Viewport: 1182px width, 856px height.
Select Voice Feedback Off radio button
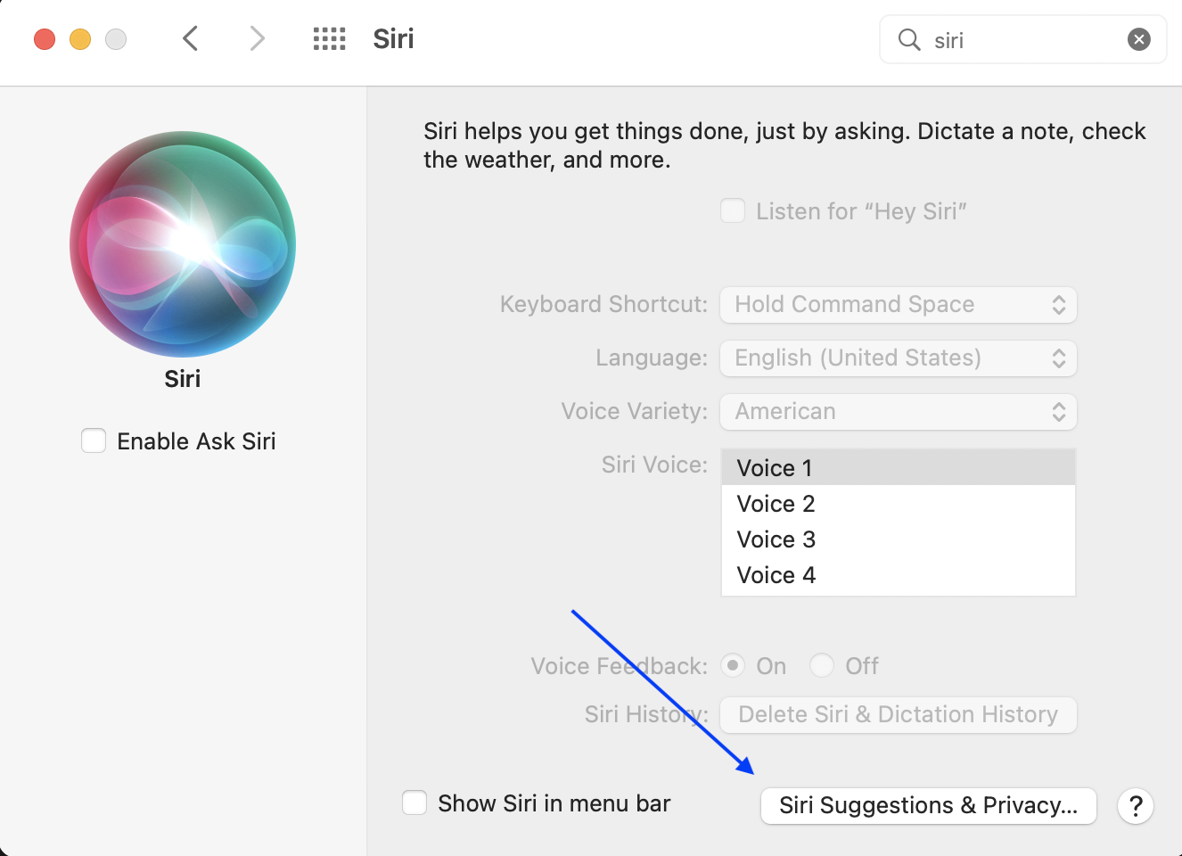click(821, 665)
